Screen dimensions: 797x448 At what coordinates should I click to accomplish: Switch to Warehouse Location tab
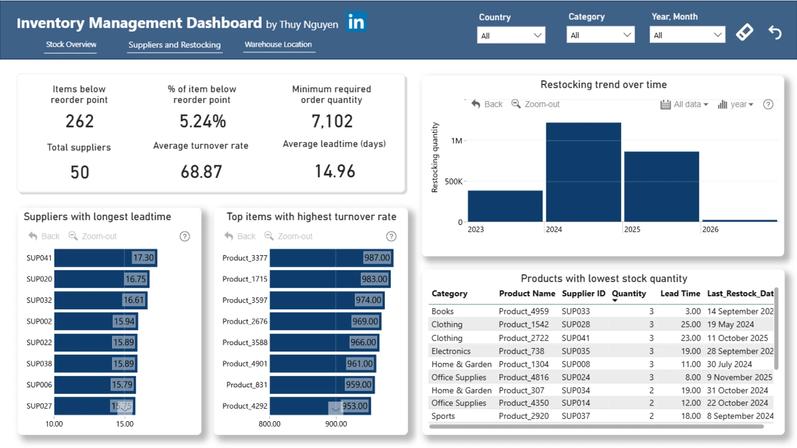click(x=278, y=44)
